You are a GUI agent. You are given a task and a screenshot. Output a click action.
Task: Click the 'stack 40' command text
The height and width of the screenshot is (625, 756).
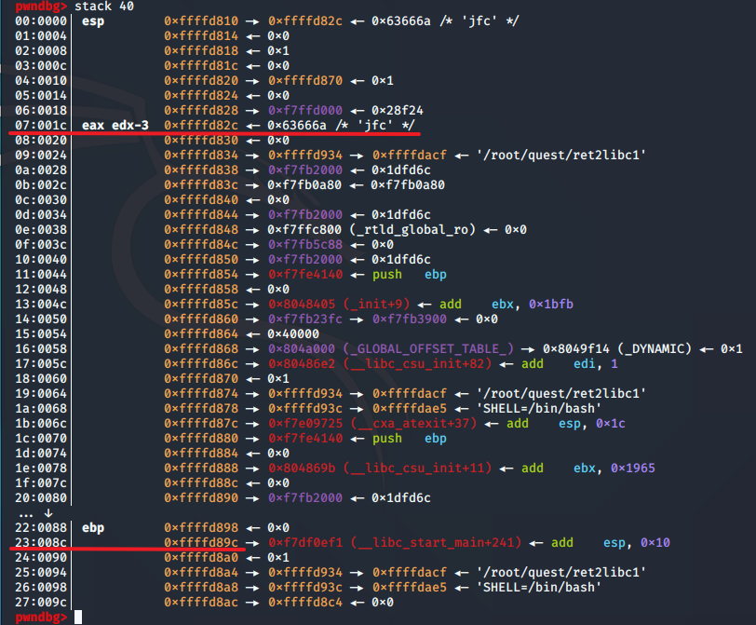tap(104, 7)
